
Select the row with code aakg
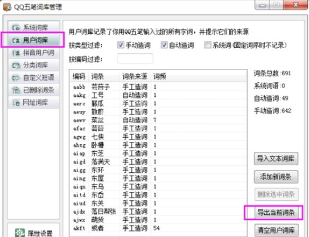pos(158,95)
